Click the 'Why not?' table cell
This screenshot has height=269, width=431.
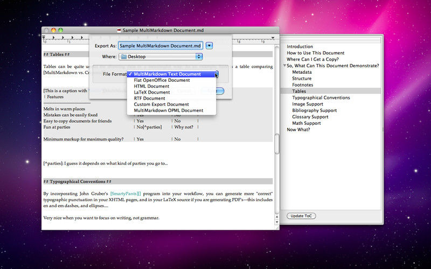pyautogui.click(x=184, y=127)
